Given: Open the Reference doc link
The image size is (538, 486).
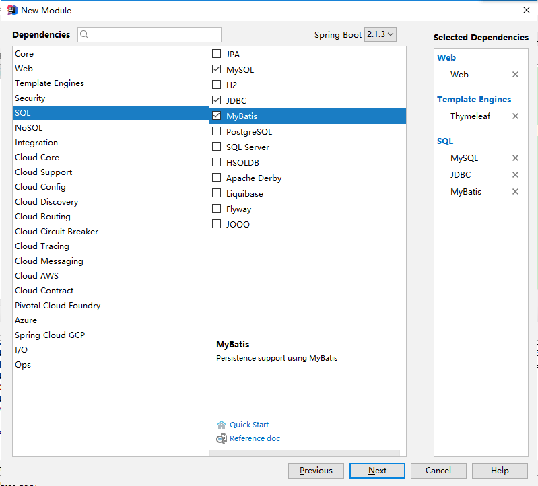Looking at the screenshot, I should [255, 438].
